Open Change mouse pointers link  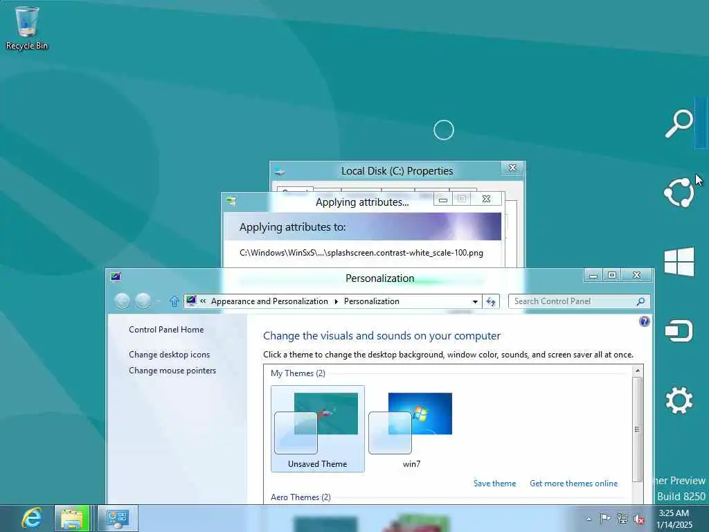point(172,371)
